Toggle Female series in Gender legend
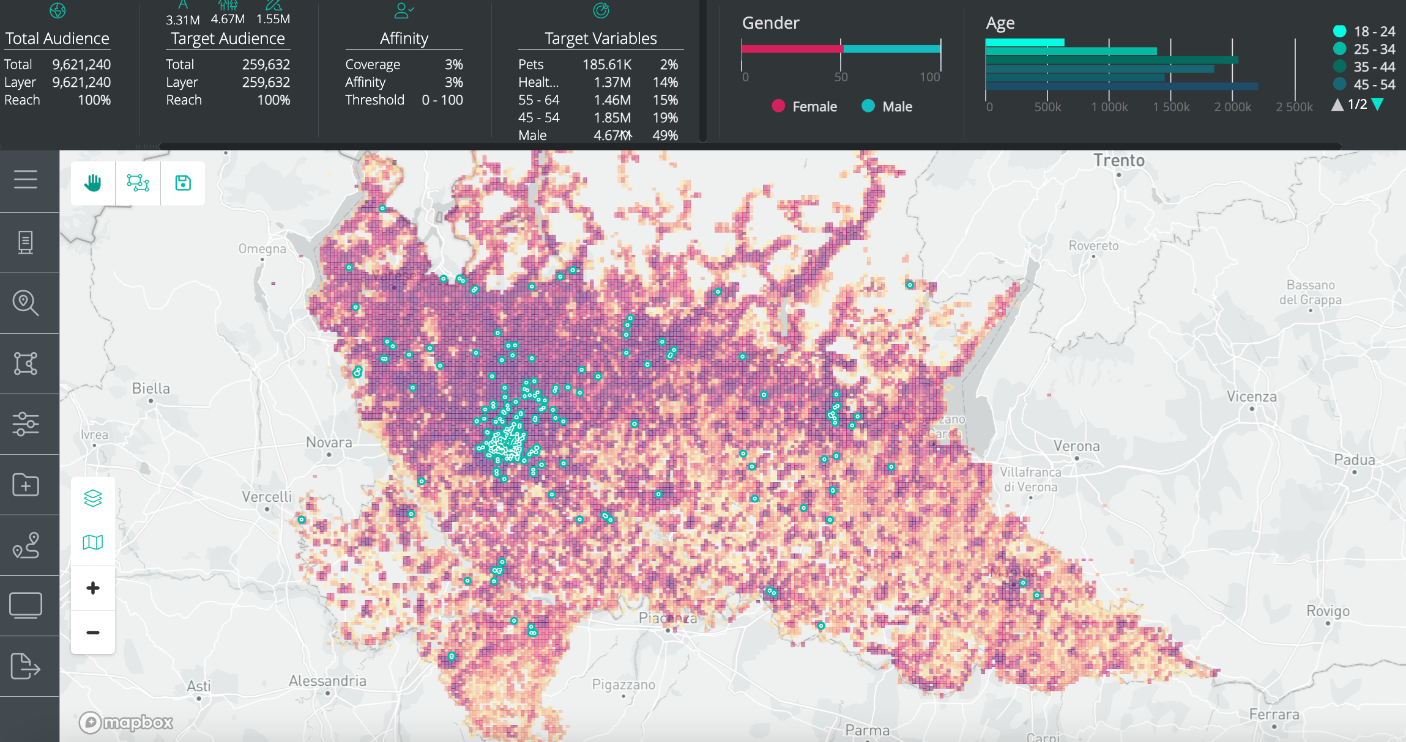The image size is (1406, 742). click(804, 106)
